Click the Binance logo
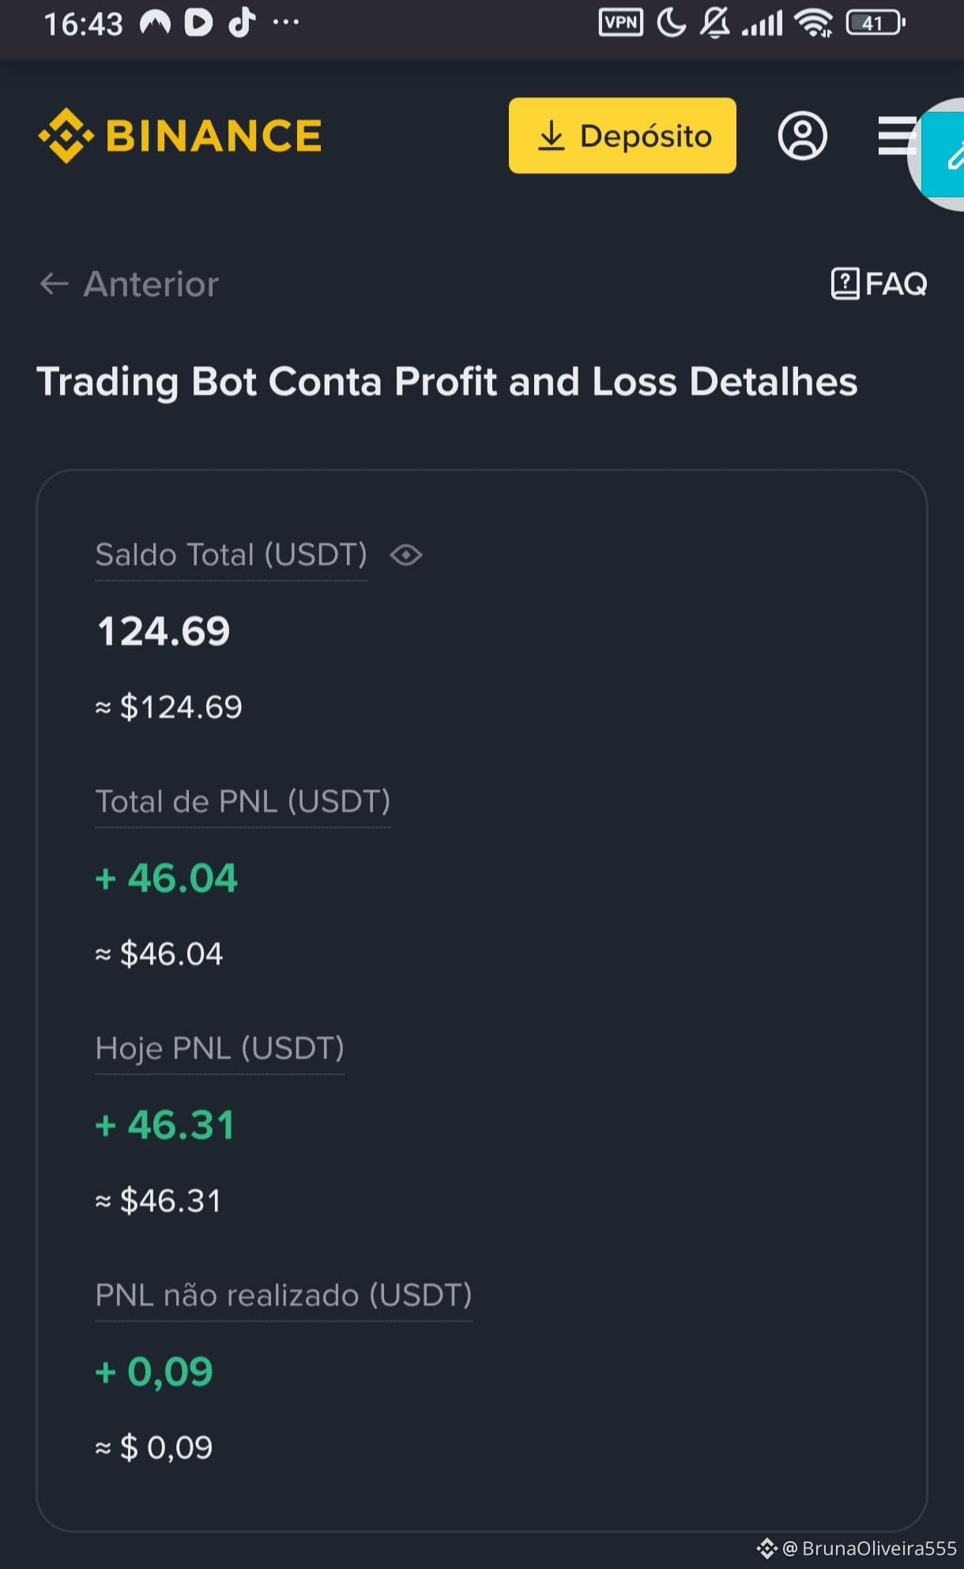Viewport: 964px width, 1569px height. pyautogui.click(x=180, y=135)
